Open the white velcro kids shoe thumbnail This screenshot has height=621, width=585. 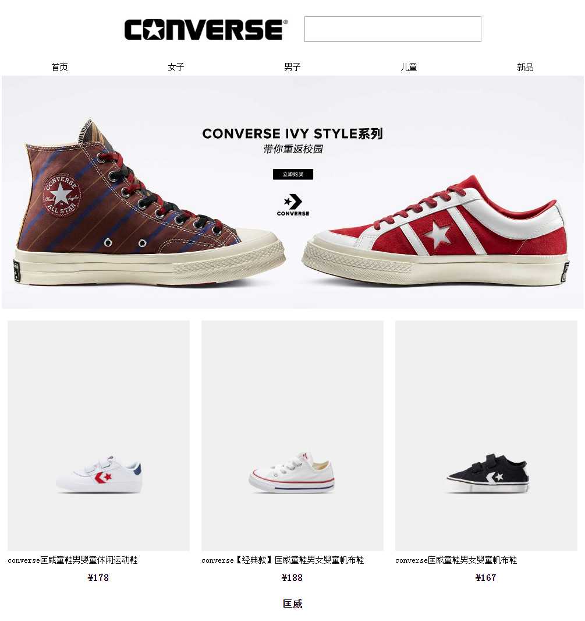[x=98, y=435]
